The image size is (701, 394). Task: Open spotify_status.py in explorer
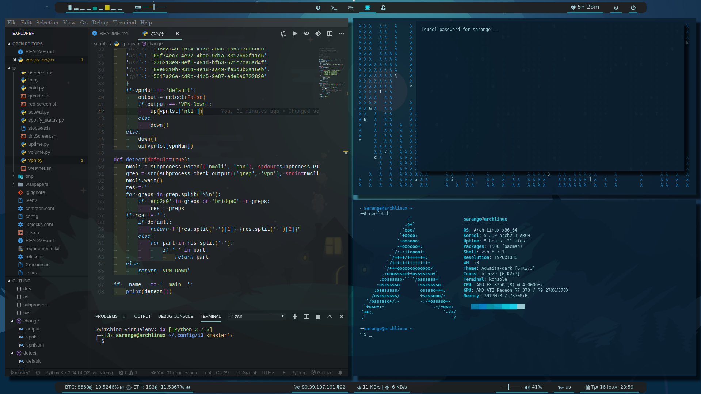point(46,120)
